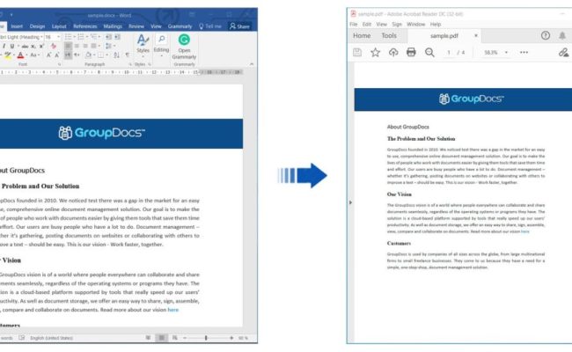Close the sample.pdf tab
This screenshot has height=352, width=572.
476,35
